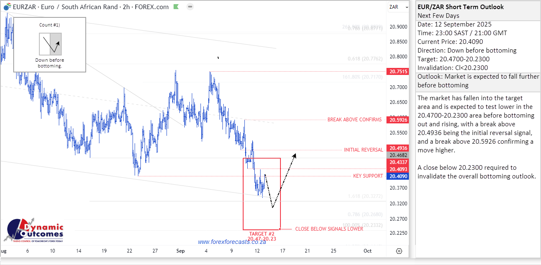This screenshot has width=541, height=265.
Task: Open the www.forexforecasts.co.za link
Action: [232, 242]
